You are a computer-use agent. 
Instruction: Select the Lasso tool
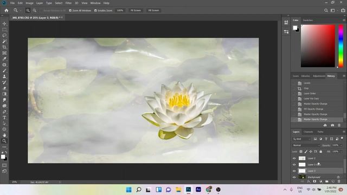(x=4, y=35)
